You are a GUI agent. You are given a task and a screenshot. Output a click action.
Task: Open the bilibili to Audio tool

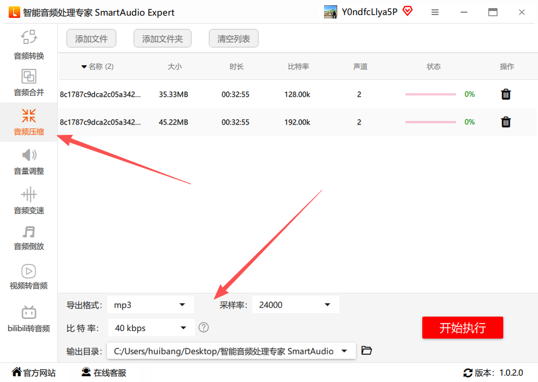tap(29, 318)
